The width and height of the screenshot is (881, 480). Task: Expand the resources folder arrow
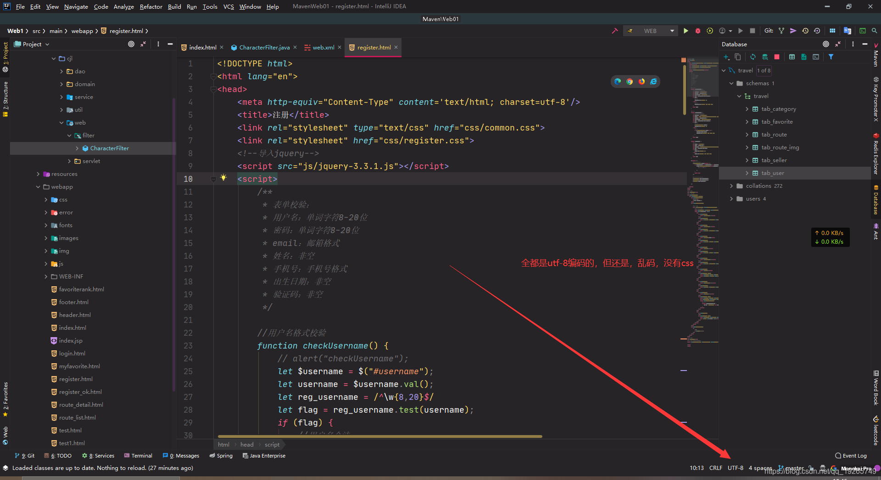38,174
